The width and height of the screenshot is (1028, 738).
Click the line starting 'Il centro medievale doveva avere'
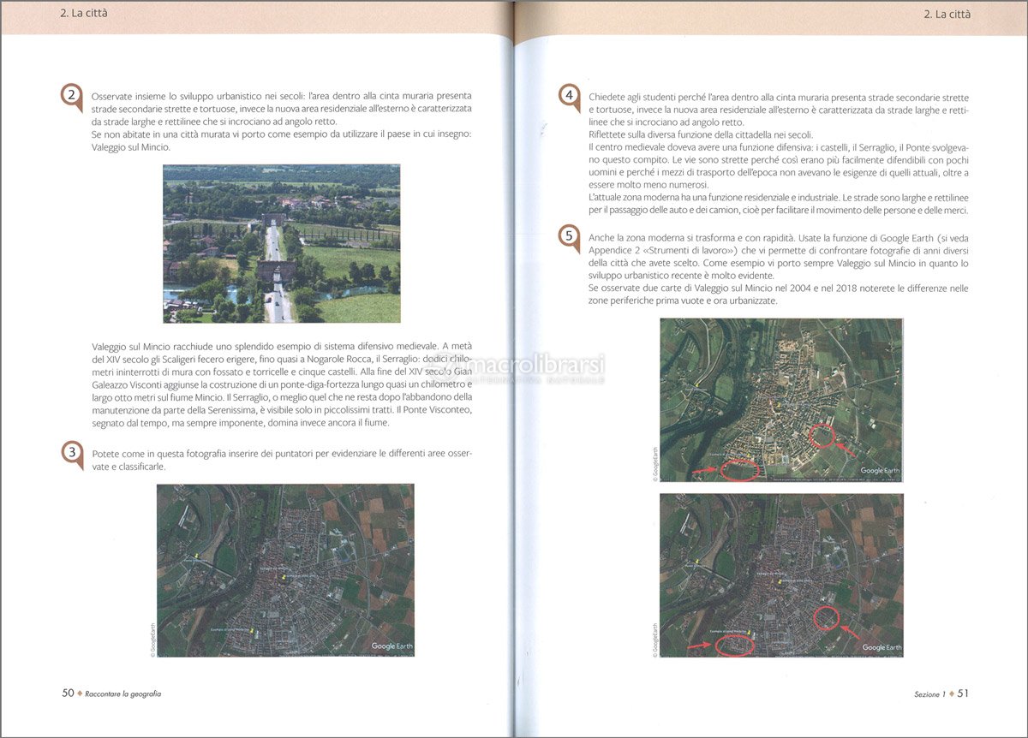(x=779, y=148)
